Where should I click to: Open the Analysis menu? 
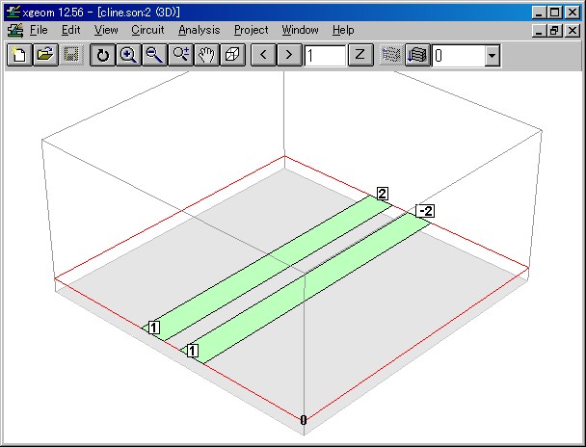[200, 30]
